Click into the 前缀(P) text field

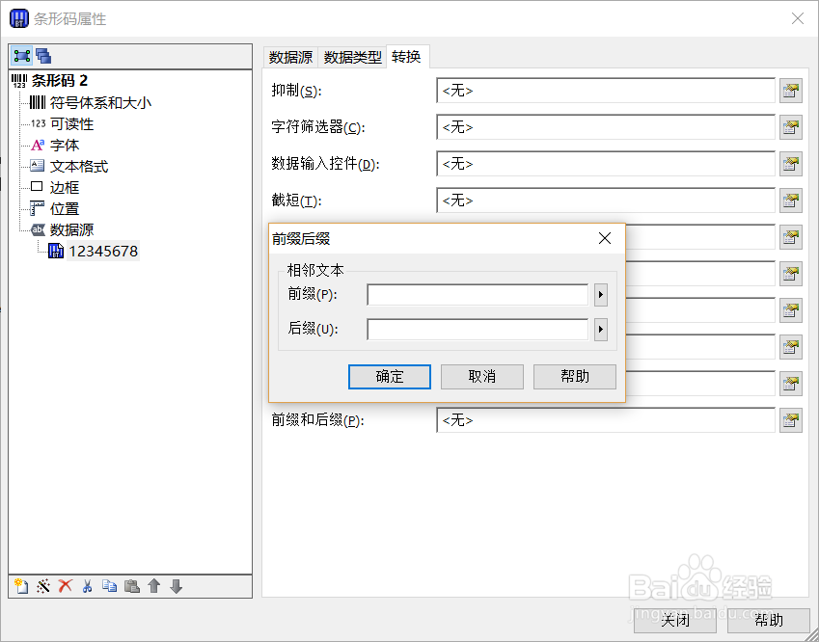478,295
